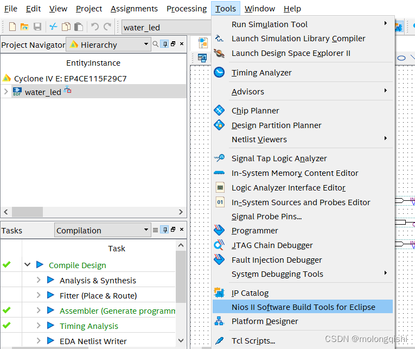
Task: Open the Compilation dropdown in Tasks
Action: [103, 230]
